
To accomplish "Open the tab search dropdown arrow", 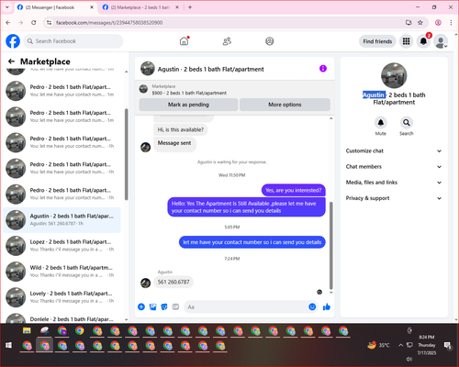I will (7, 7).
